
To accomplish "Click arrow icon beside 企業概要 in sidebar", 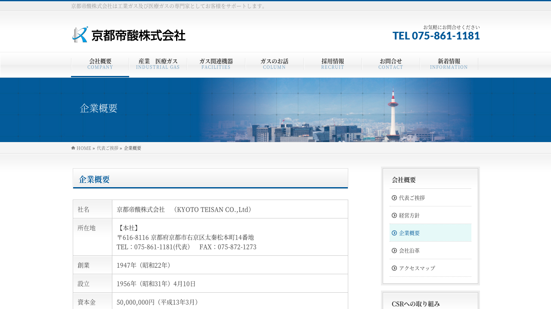I will click(x=394, y=233).
